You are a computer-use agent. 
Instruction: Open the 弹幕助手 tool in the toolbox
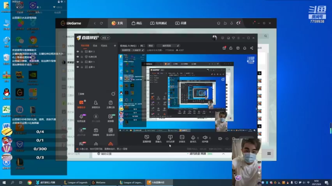click(81, 104)
